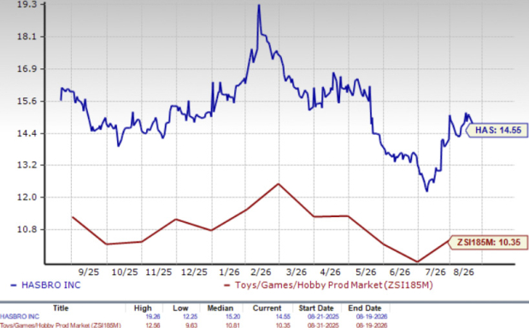The image size is (529, 328).
Task: Click the 15.6 y-axis label
Action: [x=27, y=101]
